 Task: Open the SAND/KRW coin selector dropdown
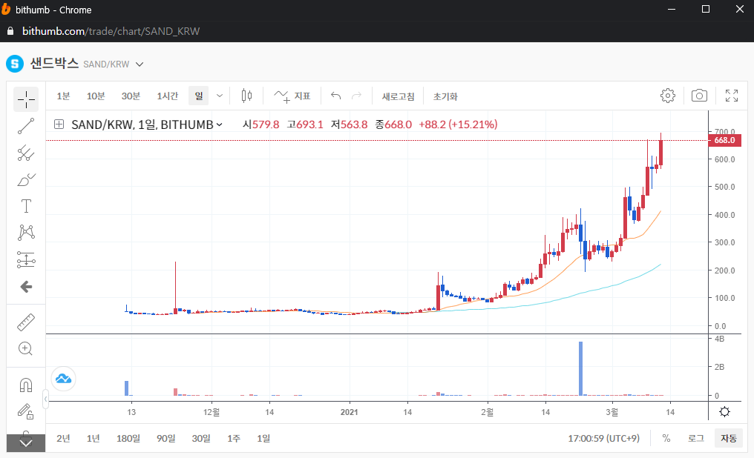[x=140, y=64]
